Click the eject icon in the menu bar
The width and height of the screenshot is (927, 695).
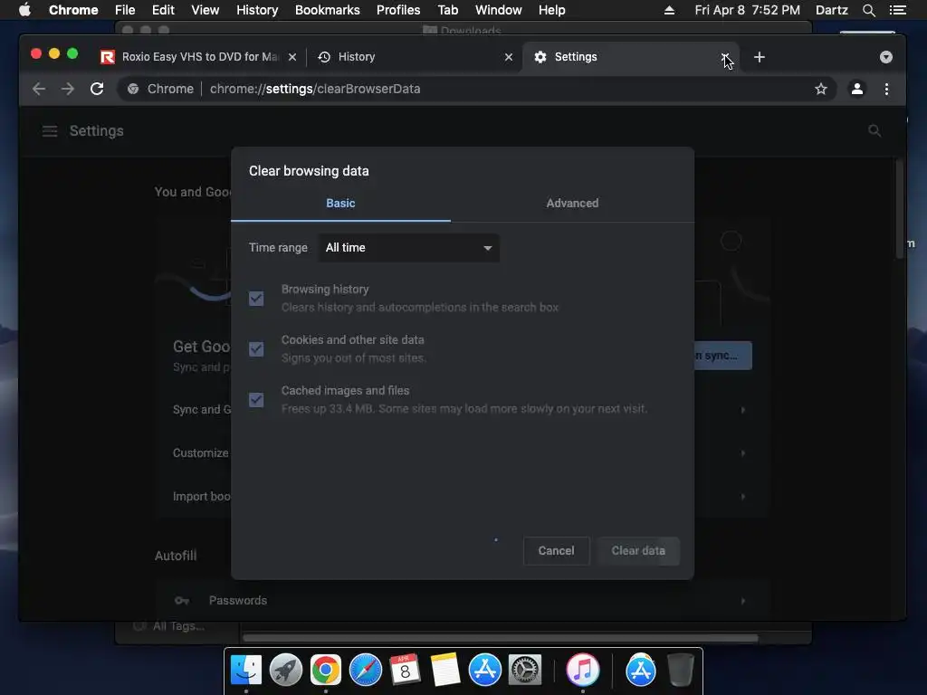point(669,10)
